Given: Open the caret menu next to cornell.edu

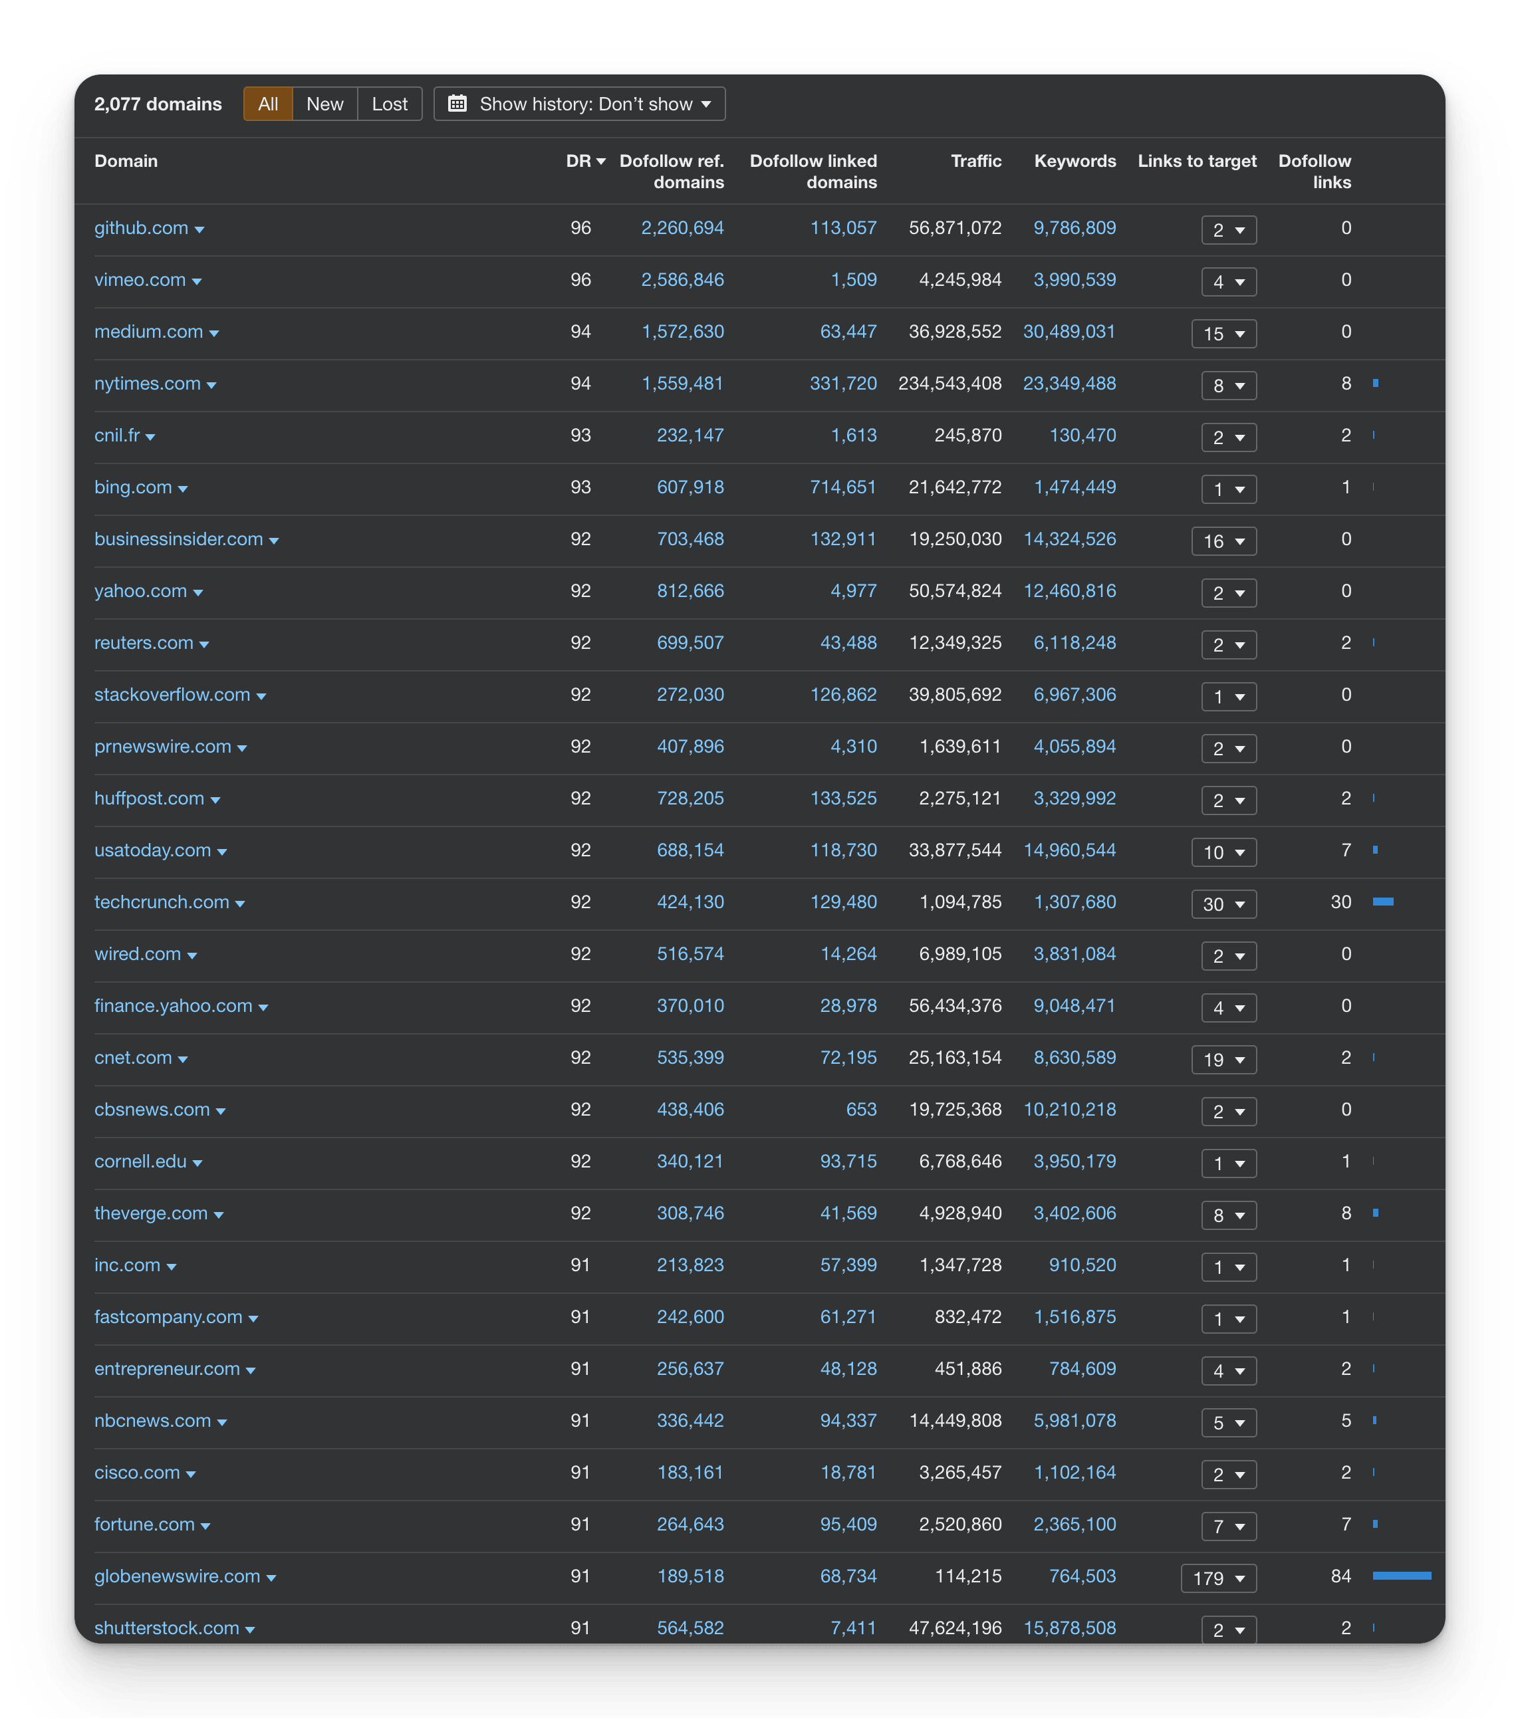Looking at the screenshot, I should point(197,1164).
